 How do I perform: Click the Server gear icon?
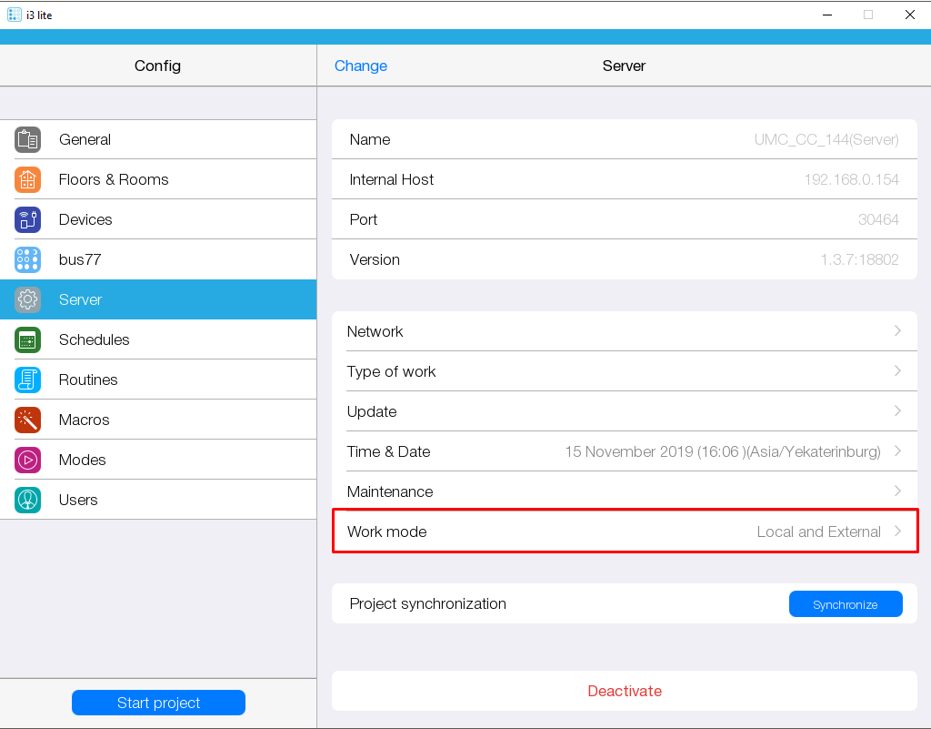pyautogui.click(x=28, y=299)
